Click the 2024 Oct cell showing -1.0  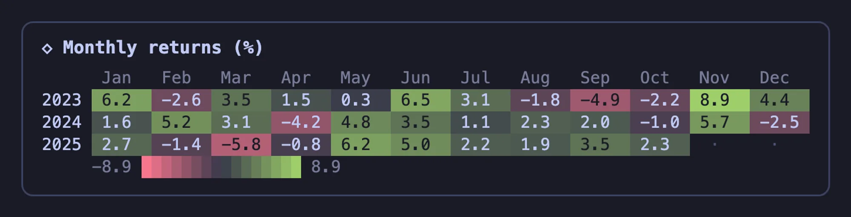coord(660,122)
